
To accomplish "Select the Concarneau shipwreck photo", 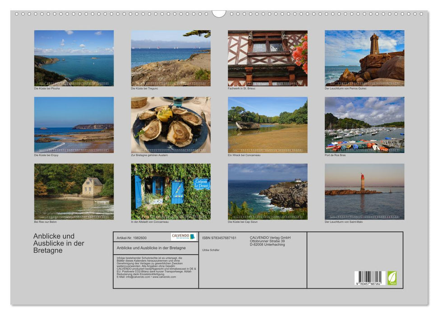I will tap(267, 125).
